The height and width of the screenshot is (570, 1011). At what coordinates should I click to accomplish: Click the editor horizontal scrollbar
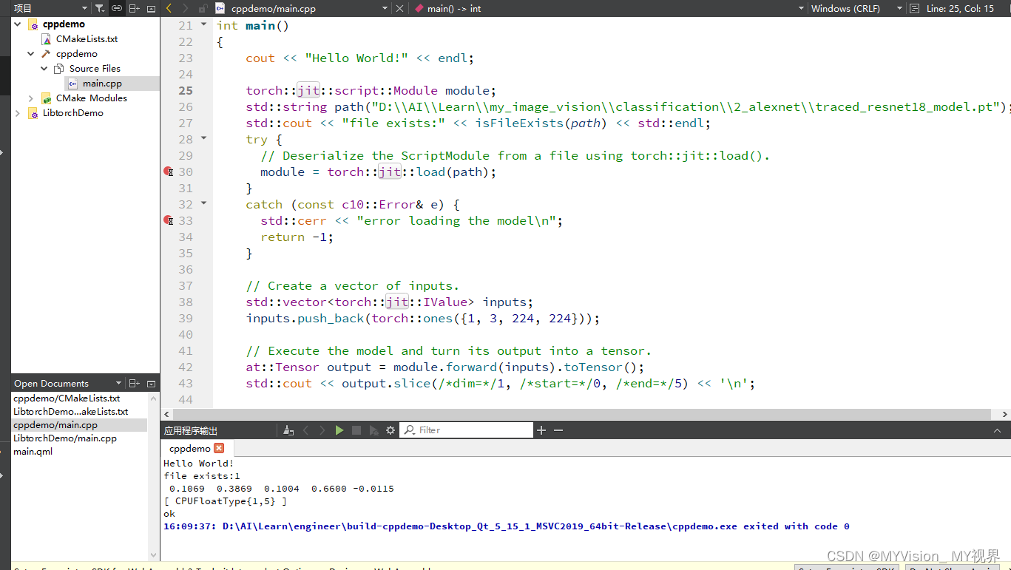[x=581, y=414]
